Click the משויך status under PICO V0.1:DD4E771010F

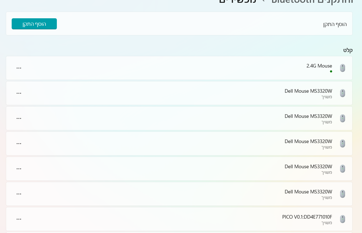pos(327,222)
